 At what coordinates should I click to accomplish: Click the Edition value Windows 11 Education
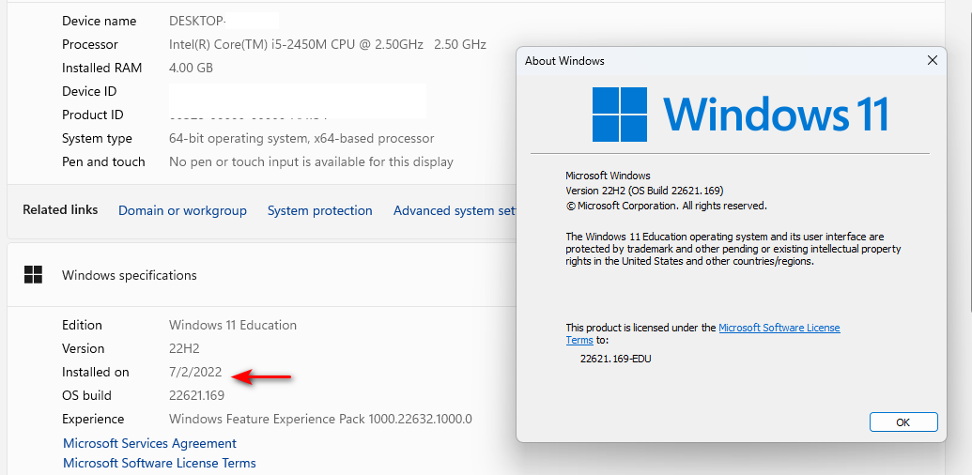click(x=233, y=325)
